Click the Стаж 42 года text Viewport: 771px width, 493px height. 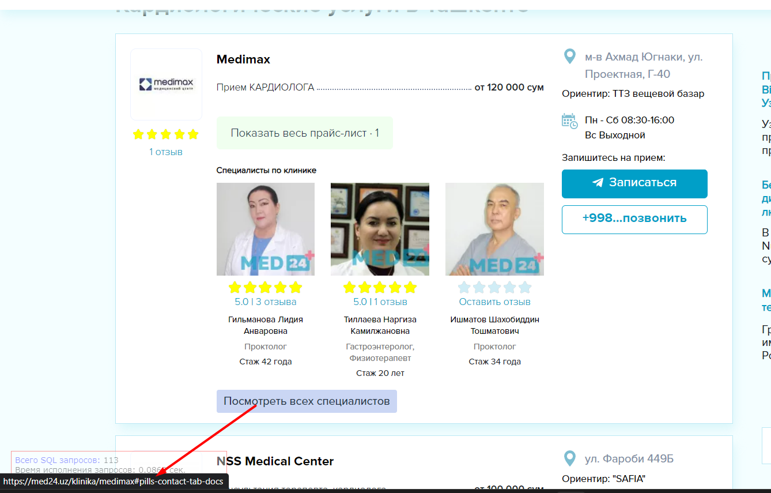point(266,362)
